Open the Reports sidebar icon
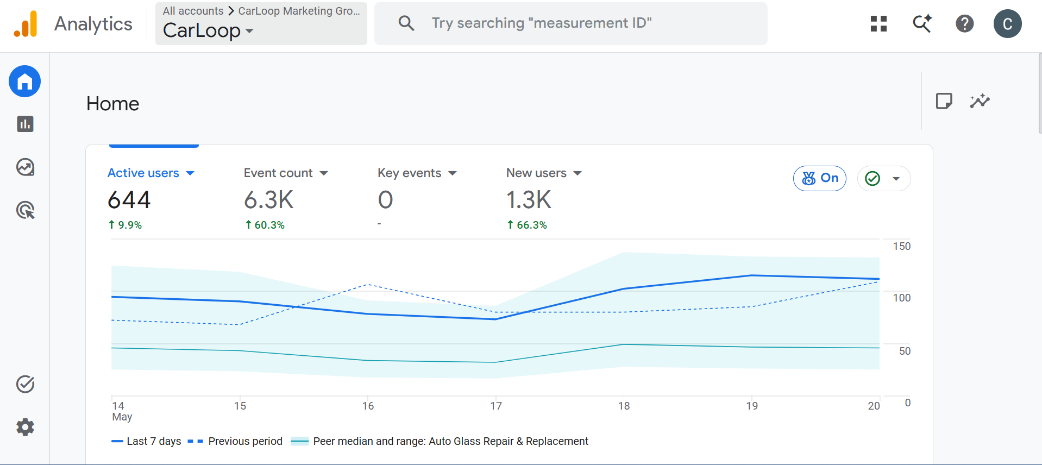 click(25, 124)
